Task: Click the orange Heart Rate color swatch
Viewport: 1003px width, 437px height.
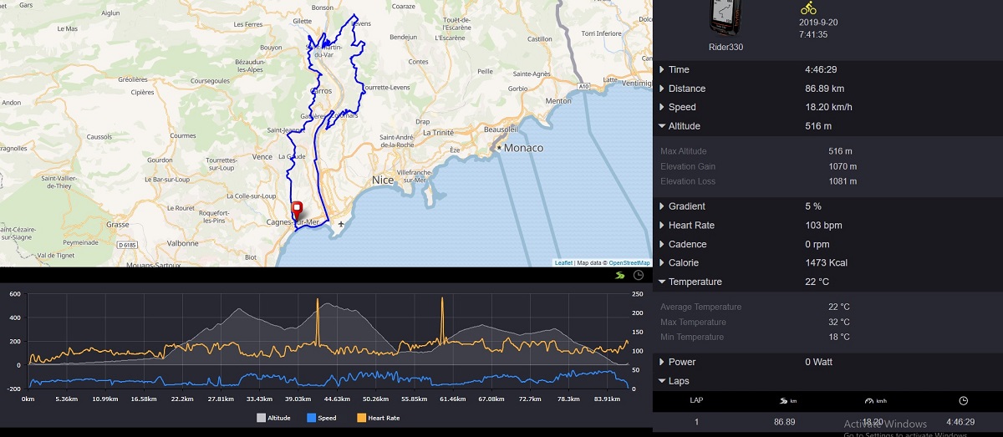Action: [x=362, y=418]
